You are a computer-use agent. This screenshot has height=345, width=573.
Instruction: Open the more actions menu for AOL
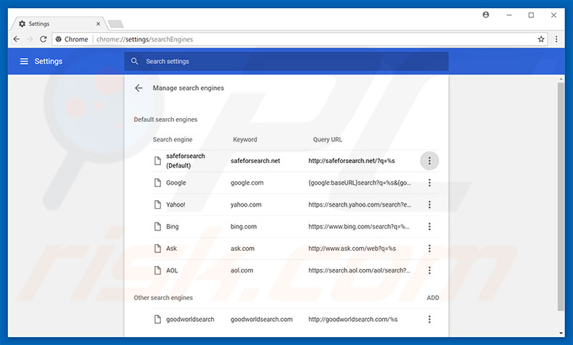point(429,270)
